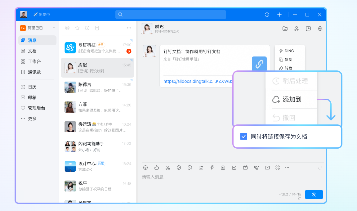Switch to the 文档 sidebar tab
Viewport: 357px width, 211px height.
(x=32, y=51)
